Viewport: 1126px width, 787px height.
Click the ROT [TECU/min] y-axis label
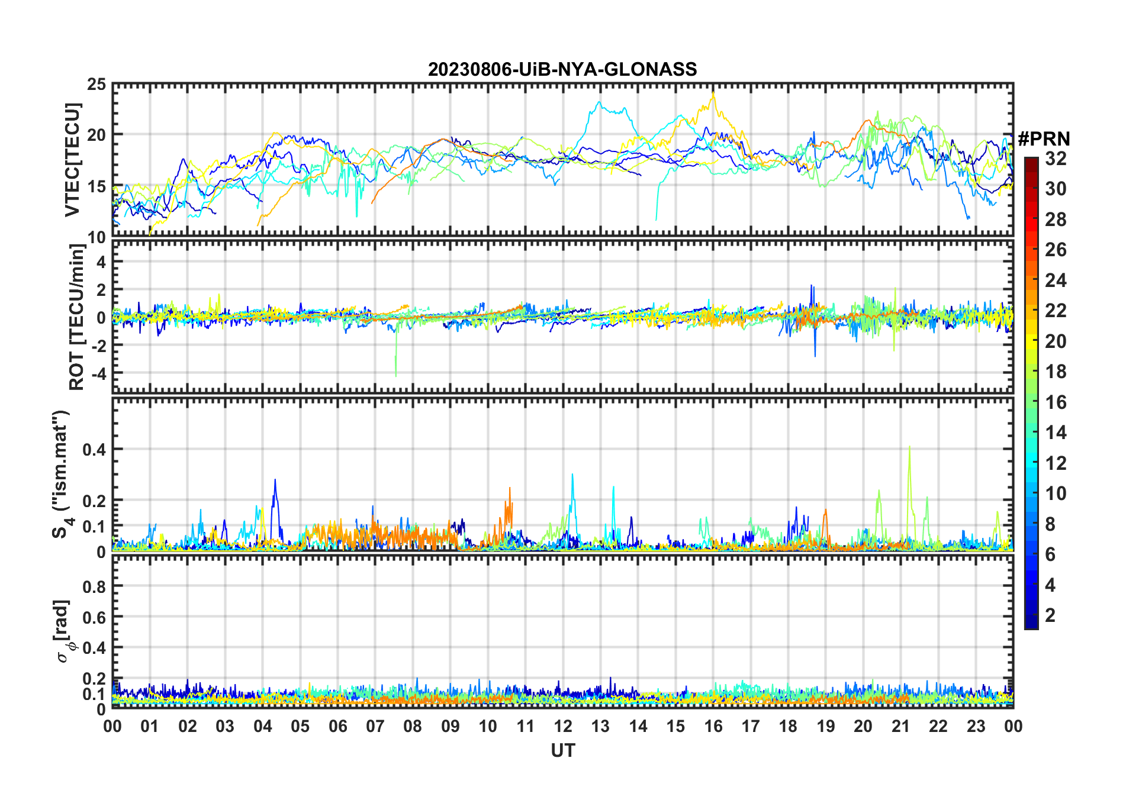click(76, 317)
